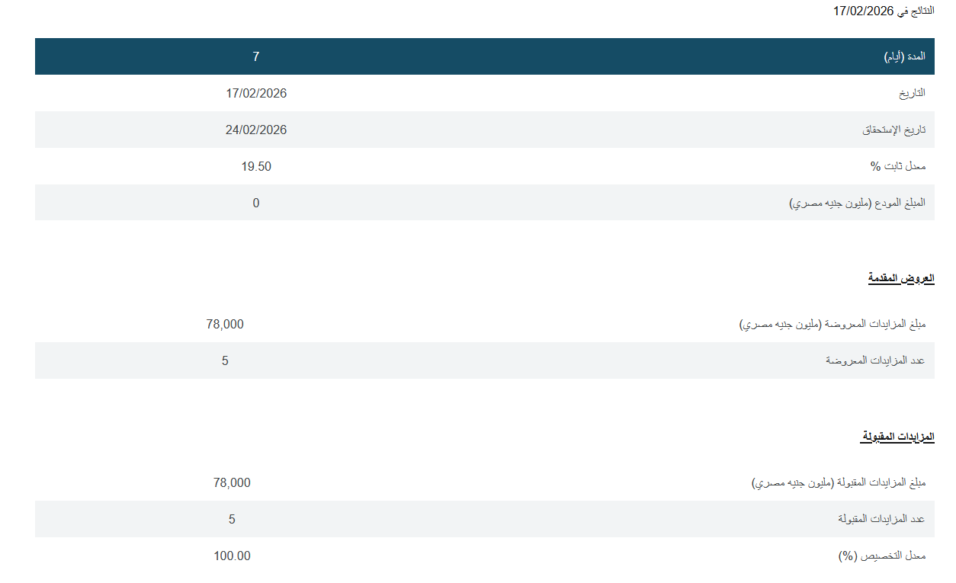Select the value 5 in عدد المزايدات المقبولة row
The width and height of the screenshot is (956, 583).
point(232,520)
